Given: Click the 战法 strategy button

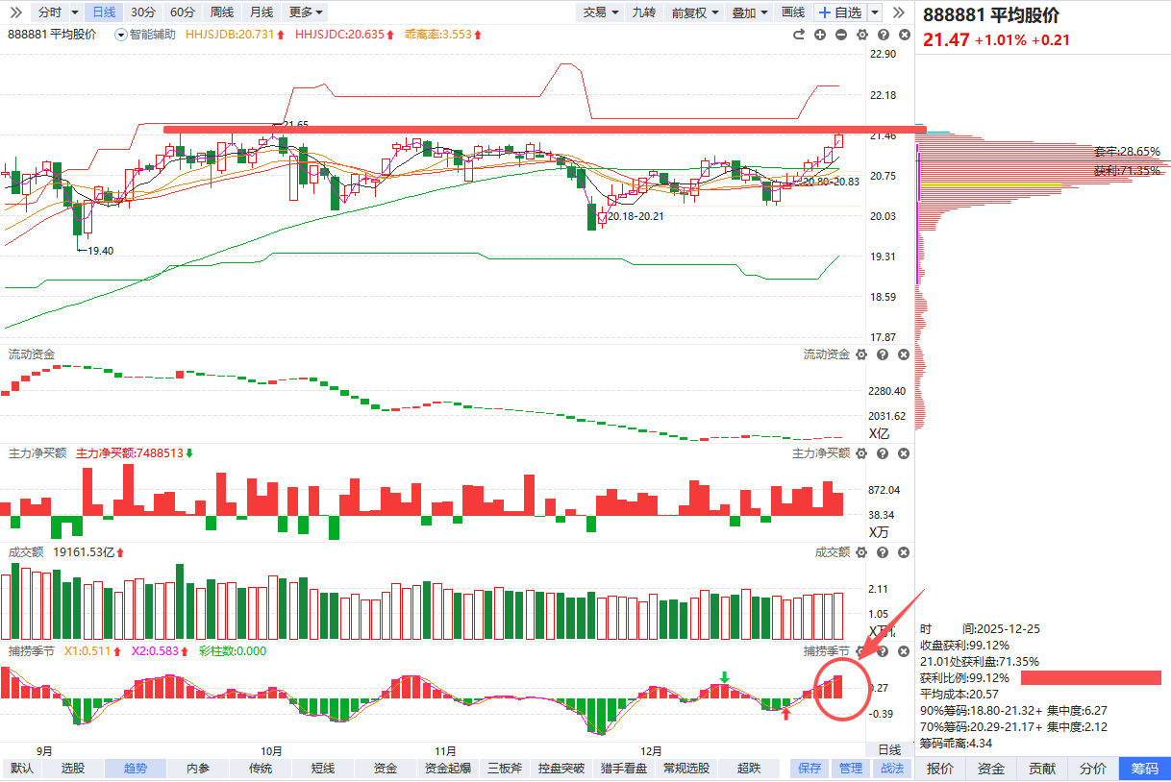Looking at the screenshot, I should (892, 769).
